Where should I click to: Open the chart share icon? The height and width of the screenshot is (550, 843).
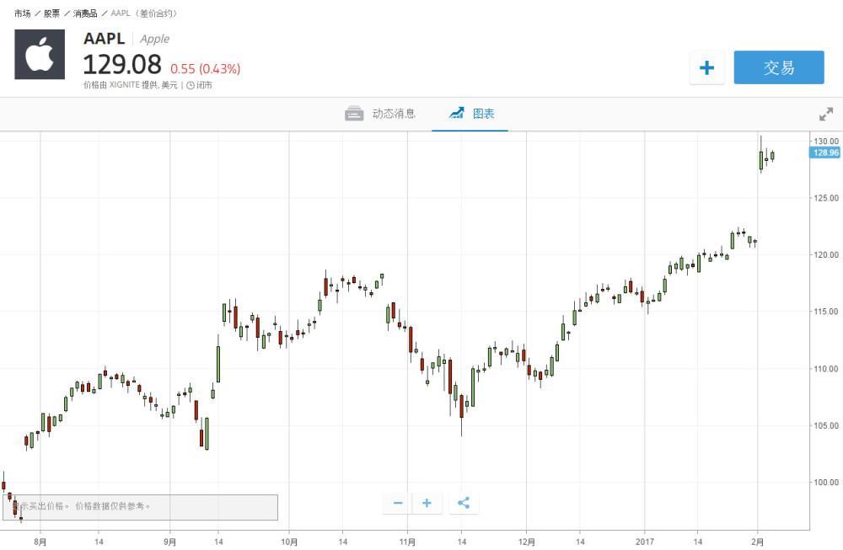(x=463, y=503)
